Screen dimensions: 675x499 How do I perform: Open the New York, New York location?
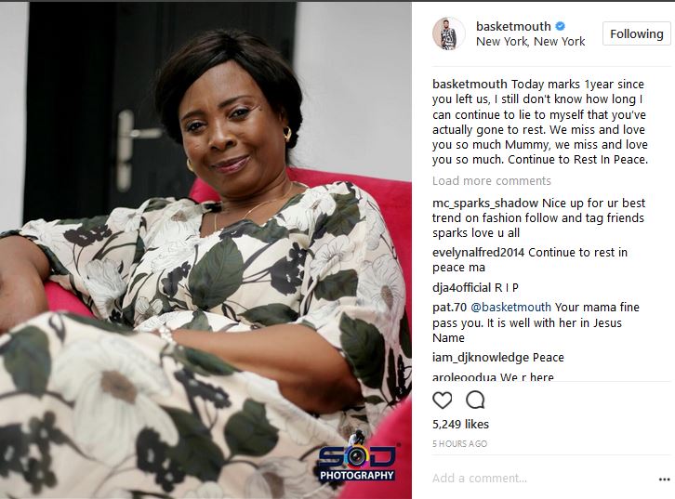coord(530,42)
